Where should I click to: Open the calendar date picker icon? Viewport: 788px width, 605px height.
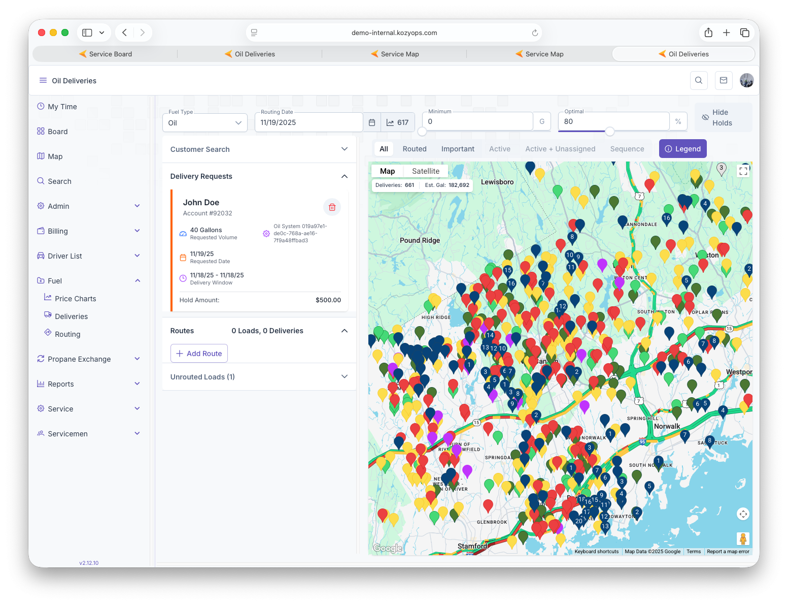pos(372,122)
